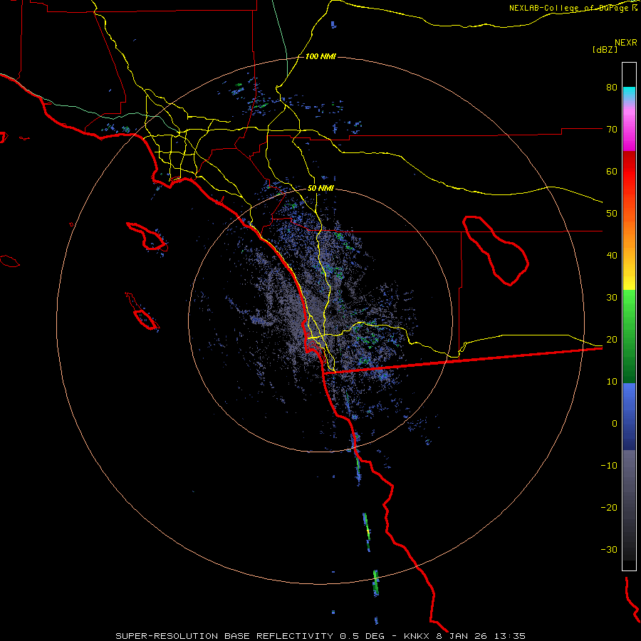The height and width of the screenshot is (641, 641).
Task: Click the 0 dBZ scale value
Action: 615,424
